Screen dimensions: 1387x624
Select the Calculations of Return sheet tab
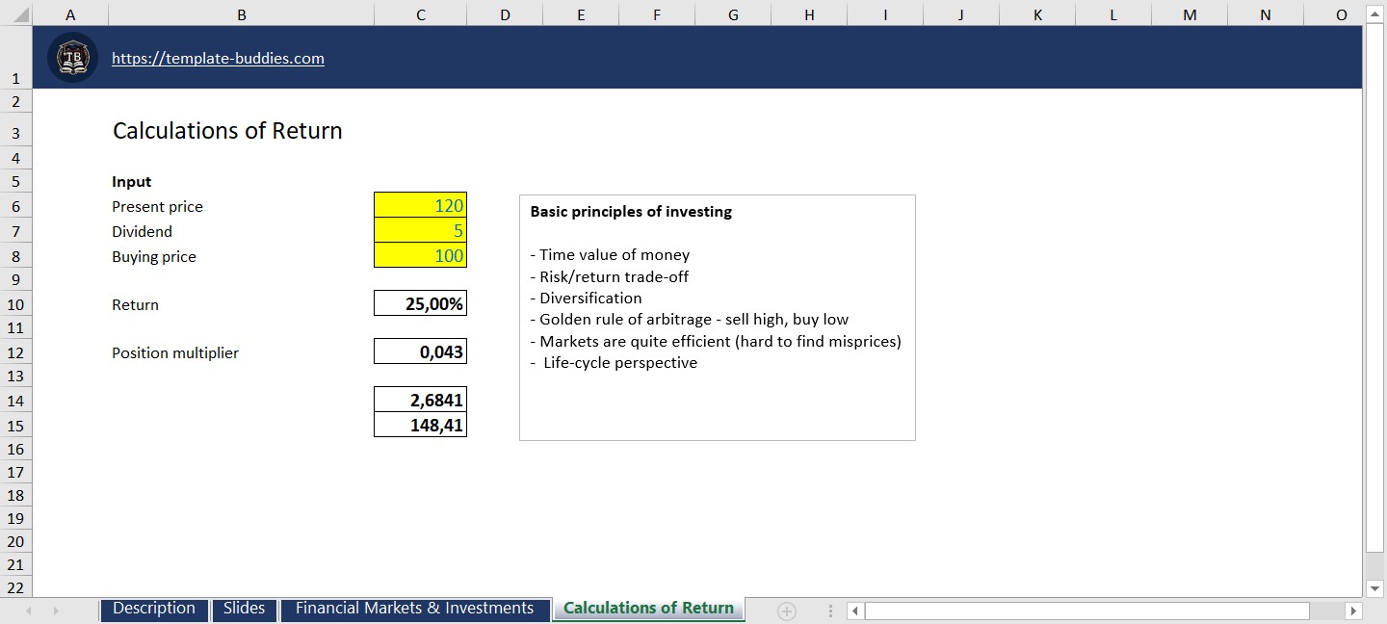click(x=648, y=609)
